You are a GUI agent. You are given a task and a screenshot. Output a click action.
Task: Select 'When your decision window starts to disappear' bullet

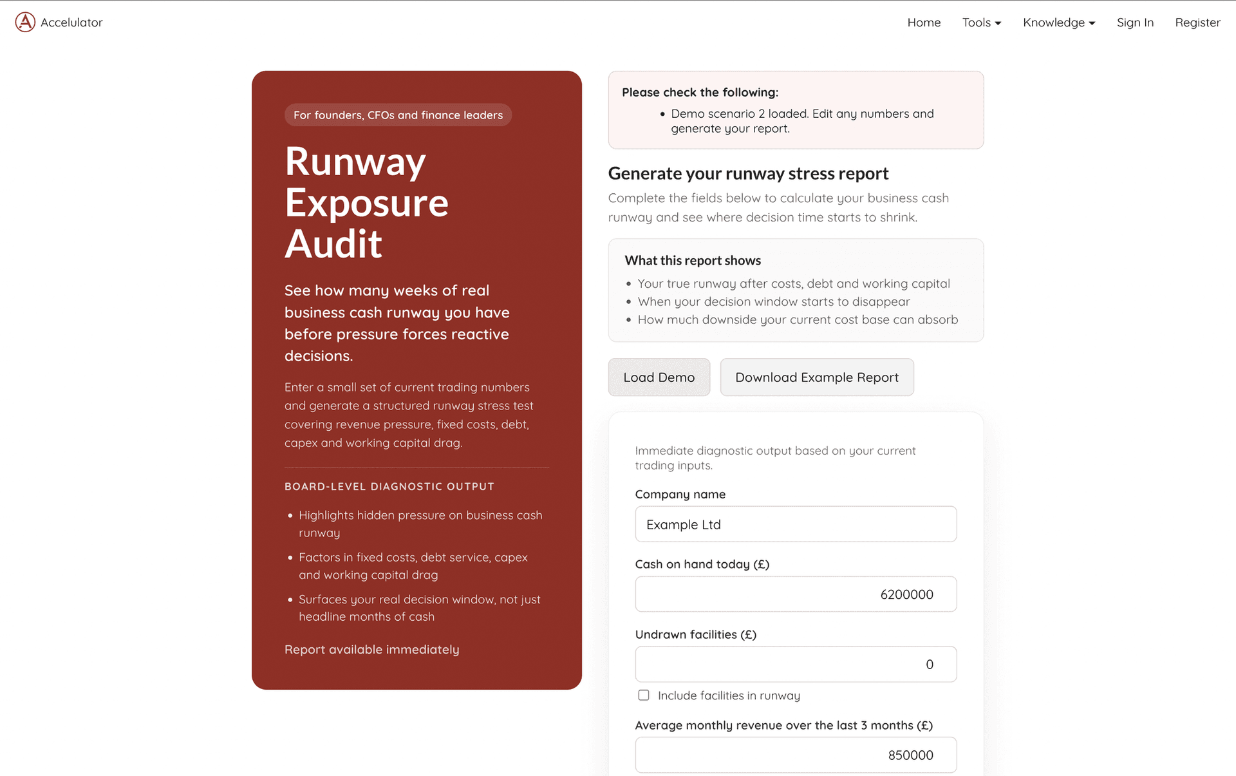(x=774, y=302)
